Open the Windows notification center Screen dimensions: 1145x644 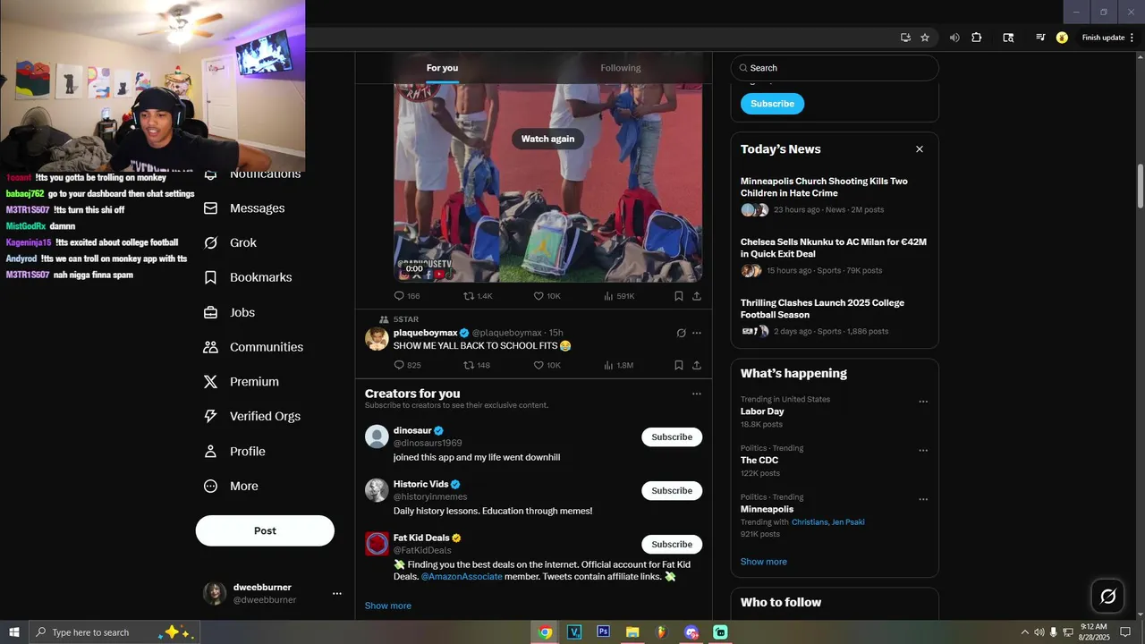point(1125,632)
